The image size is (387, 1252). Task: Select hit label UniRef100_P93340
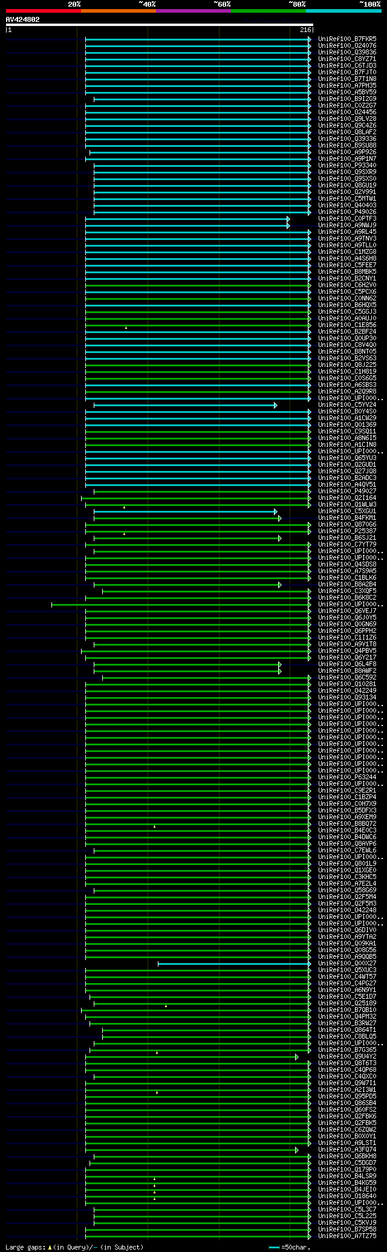coord(347,166)
